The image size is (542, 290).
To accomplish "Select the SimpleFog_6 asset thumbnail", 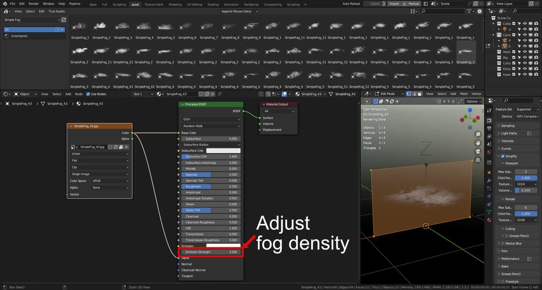I will (x=188, y=31).
